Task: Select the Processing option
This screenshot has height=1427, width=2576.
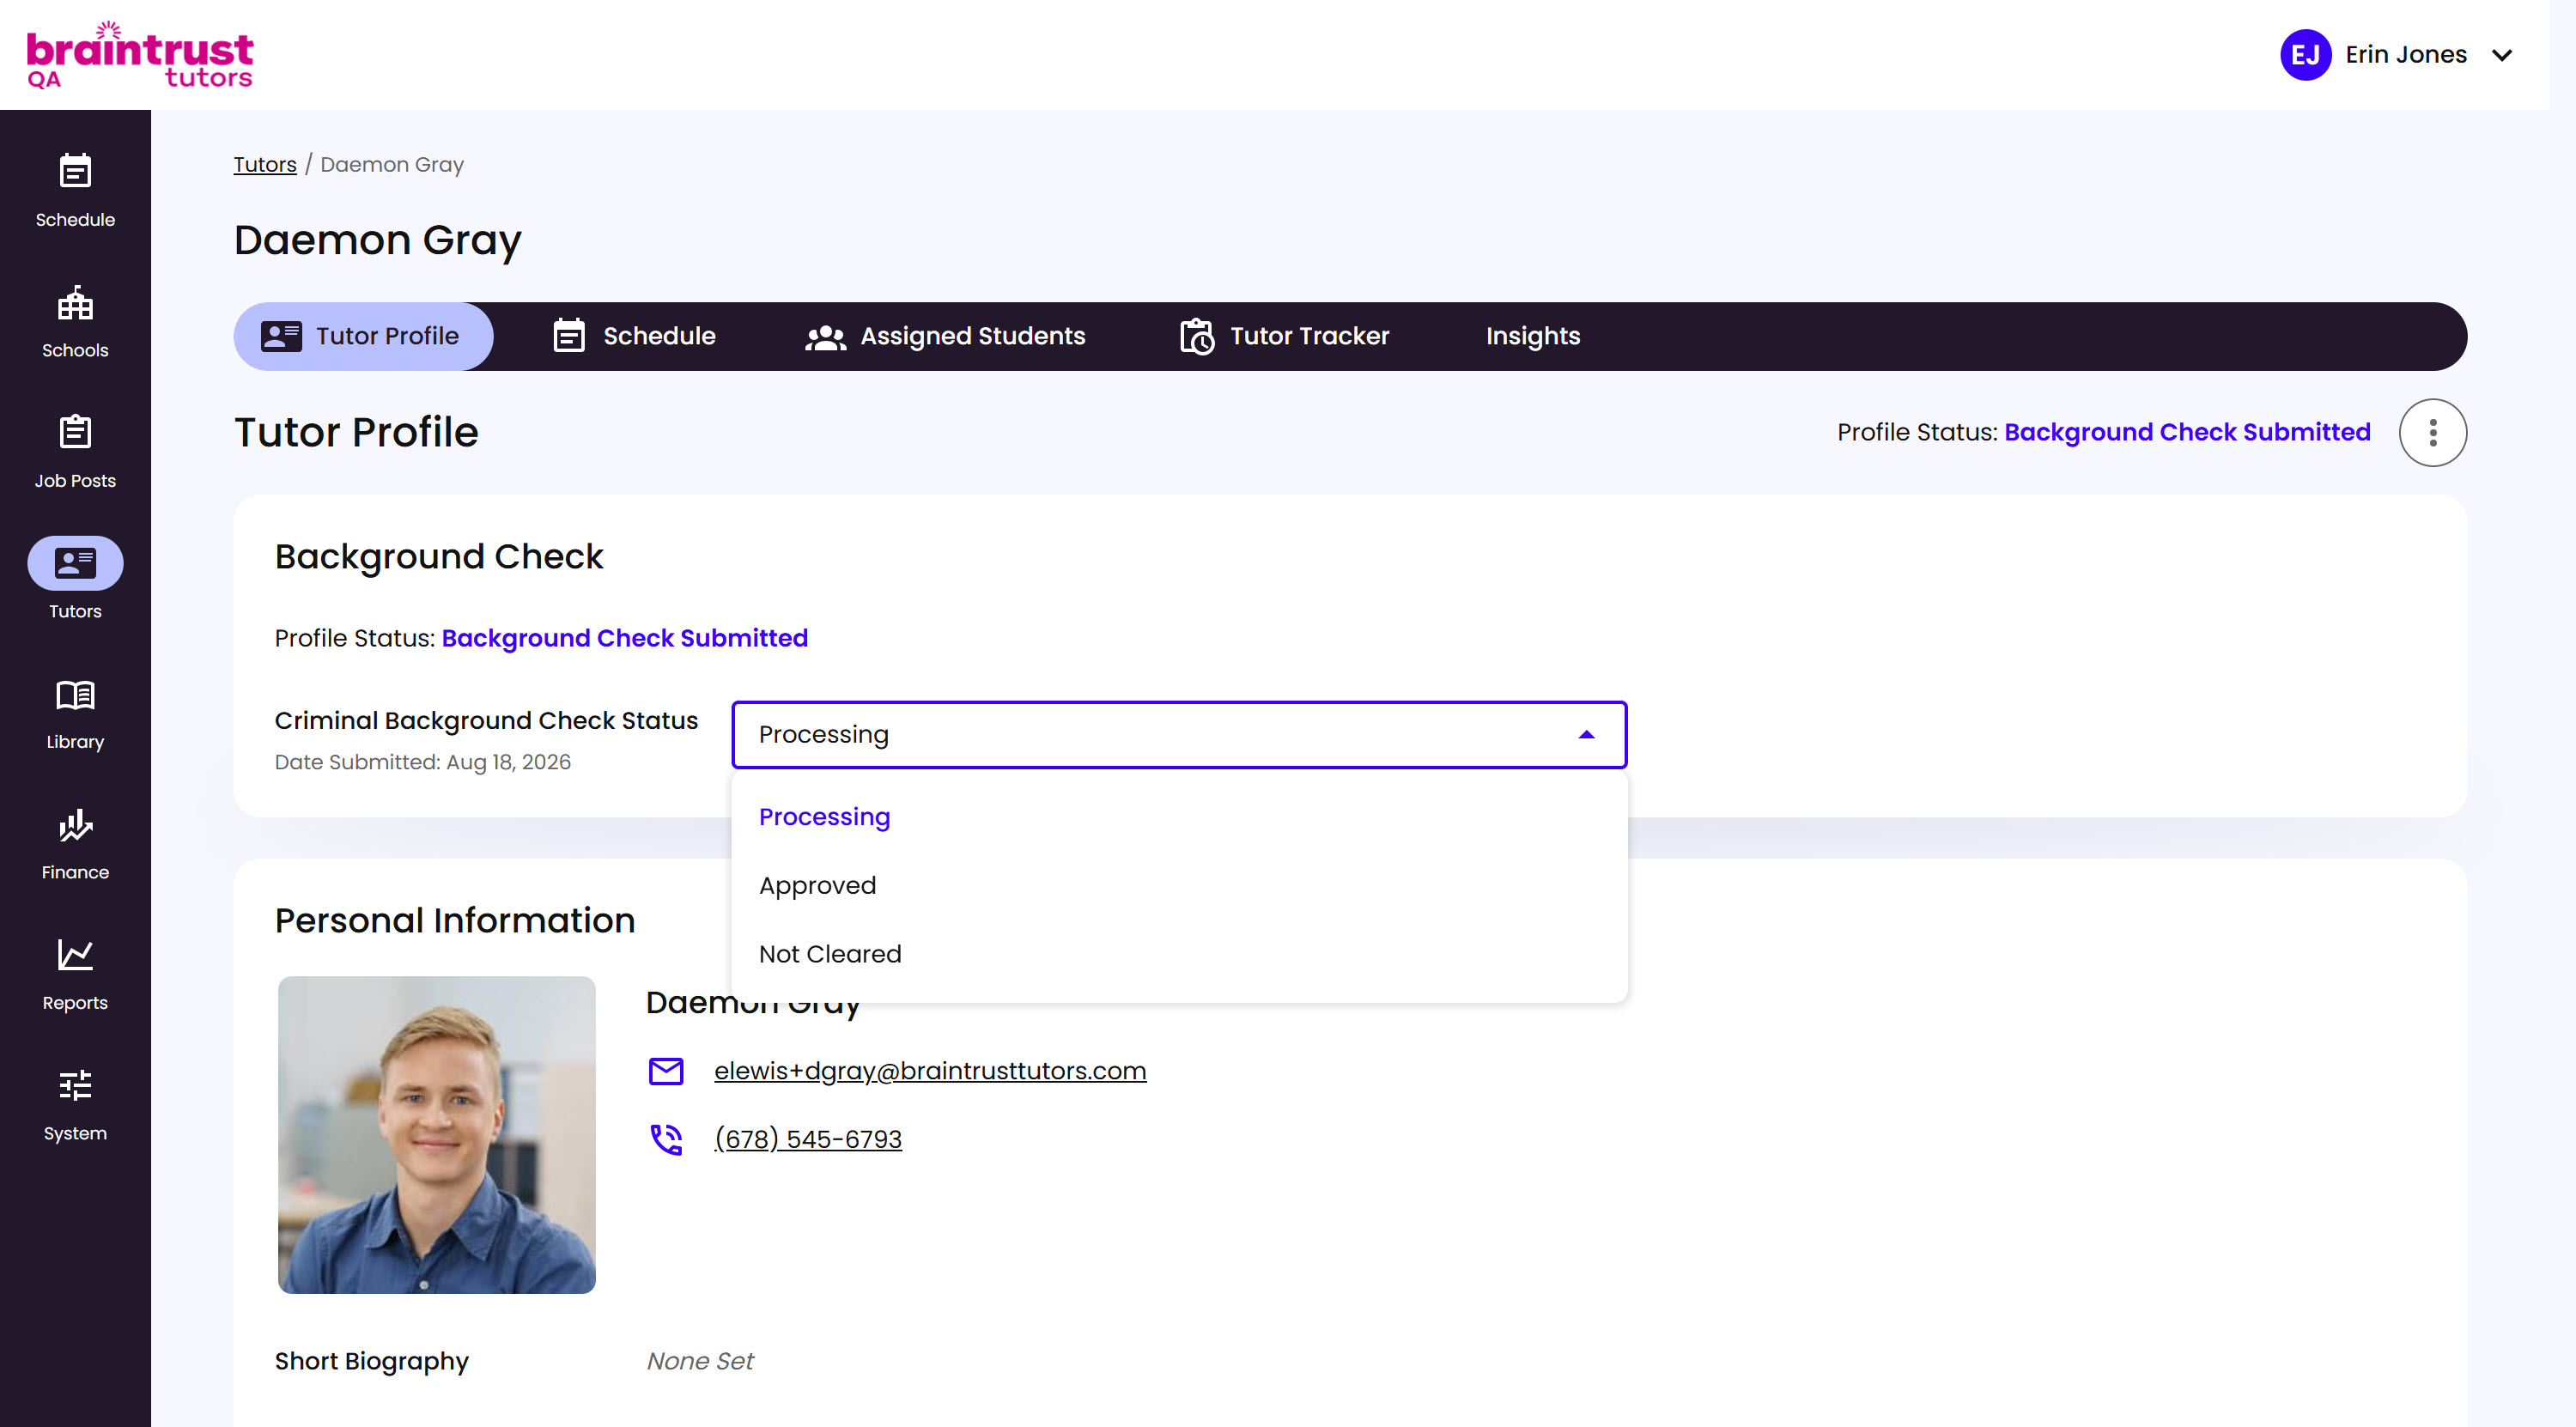Action: click(x=1179, y=817)
